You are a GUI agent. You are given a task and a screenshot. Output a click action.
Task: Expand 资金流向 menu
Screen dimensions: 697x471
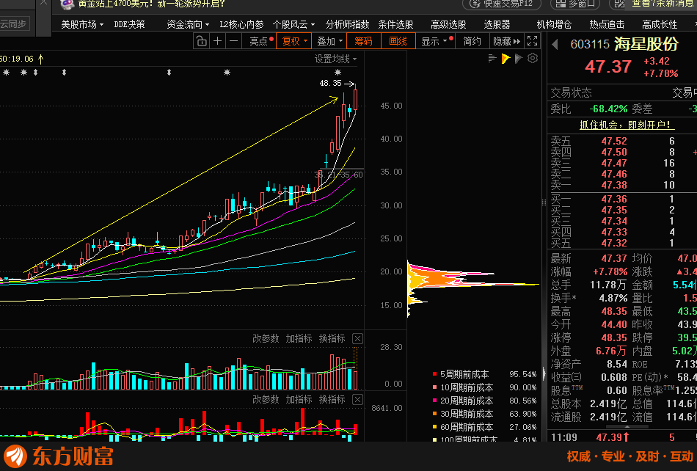188,24
